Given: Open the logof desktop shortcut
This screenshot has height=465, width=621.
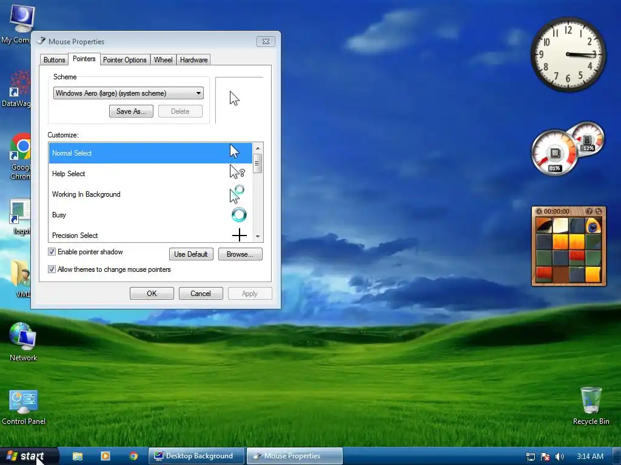Looking at the screenshot, I should 20,216.
